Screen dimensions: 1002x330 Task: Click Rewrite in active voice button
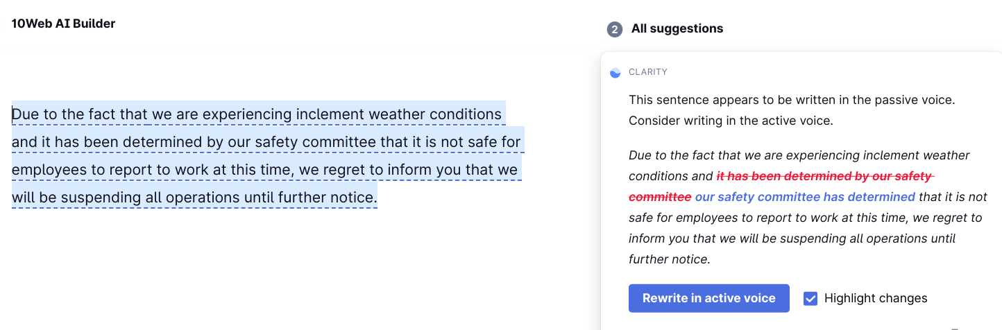pyautogui.click(x=709, y=299)
